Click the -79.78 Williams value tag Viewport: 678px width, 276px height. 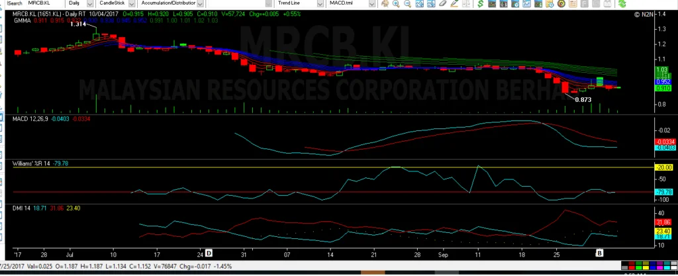pos(664,192)
